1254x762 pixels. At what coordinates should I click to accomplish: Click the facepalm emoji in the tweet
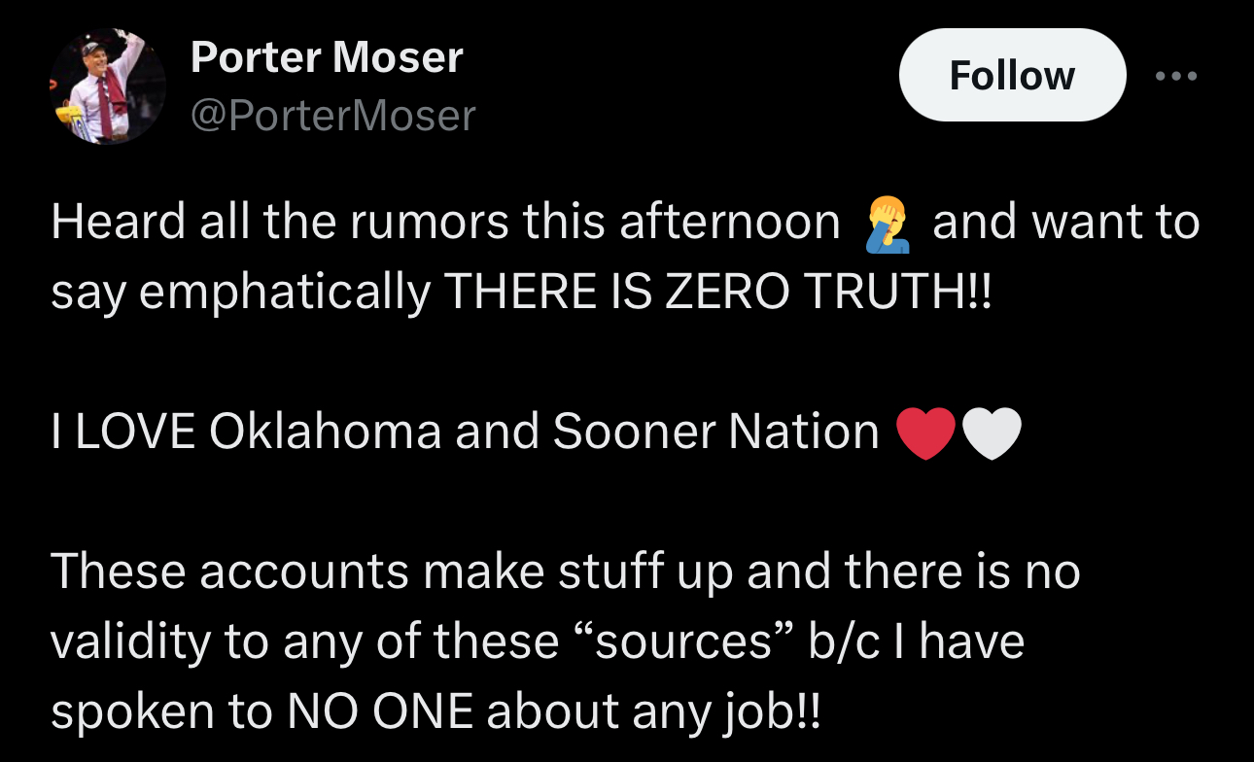pos(887,224)
